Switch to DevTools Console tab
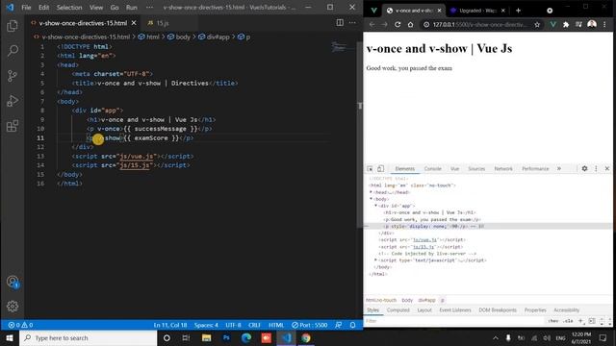The image size is (616, 346). pos(432,169)
